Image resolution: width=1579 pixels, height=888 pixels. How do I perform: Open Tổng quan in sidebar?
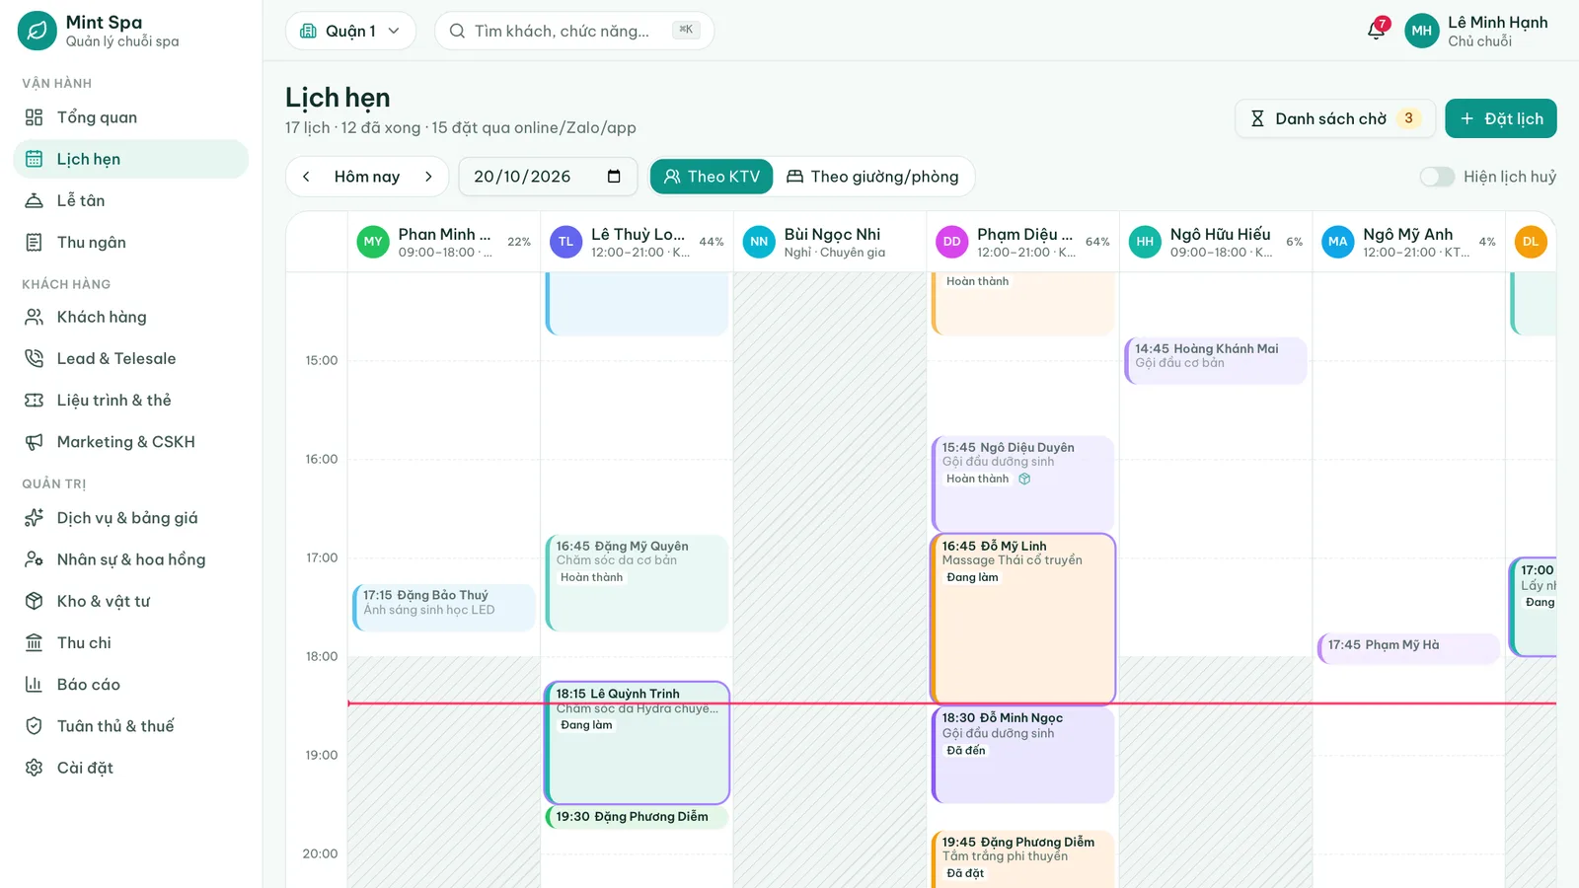[x=130, y=117]
